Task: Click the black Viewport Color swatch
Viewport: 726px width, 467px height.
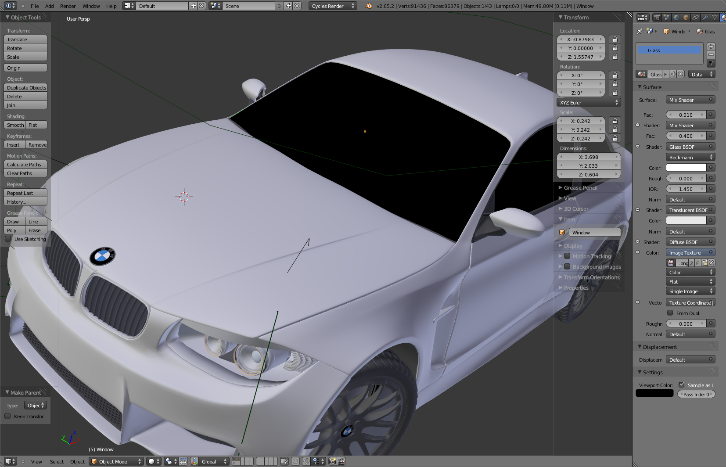Action: click(x=654, y=394)
